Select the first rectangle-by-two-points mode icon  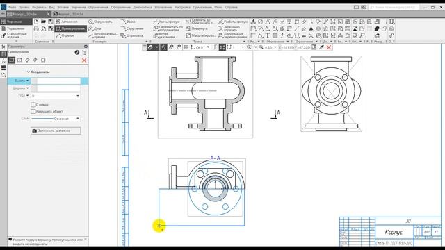12,60
